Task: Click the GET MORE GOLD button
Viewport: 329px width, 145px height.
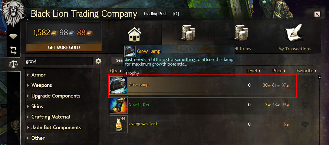Action: point(64,47)
